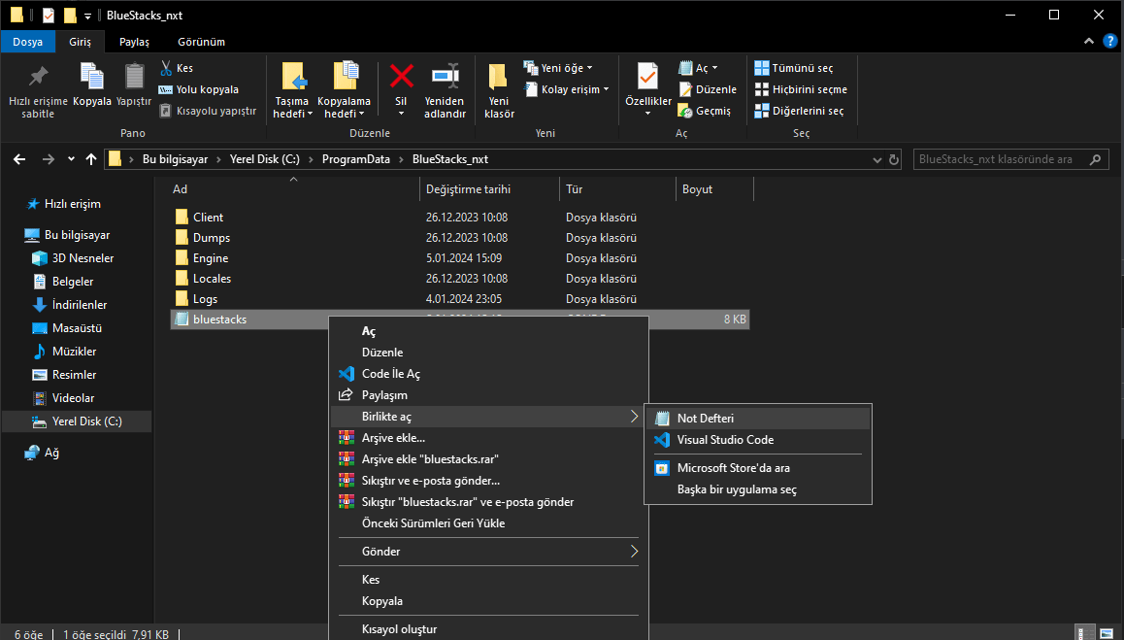Click the BlueStacks_nxt search field

pyautogui.click(x=1010, y=159)
